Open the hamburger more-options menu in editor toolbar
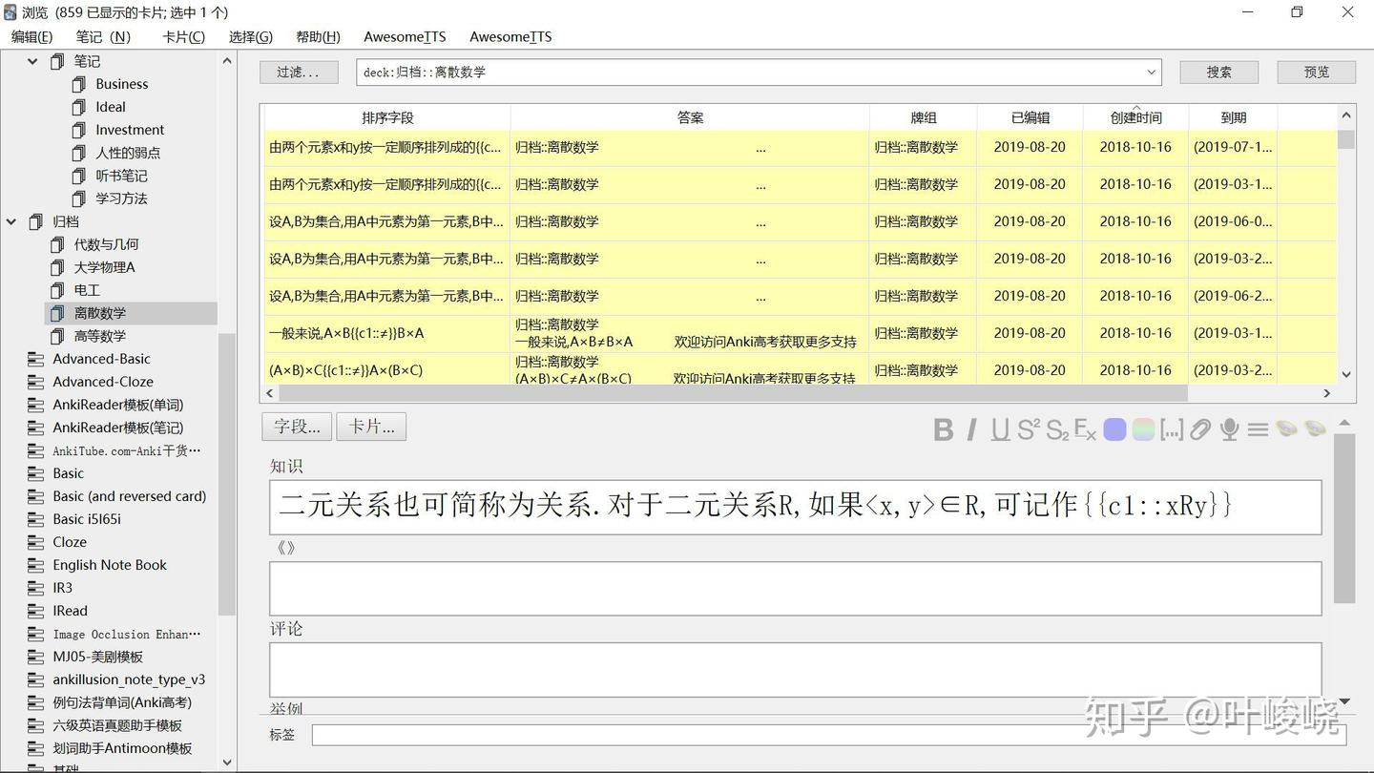1374x773 pixels. pos(1258,430)
